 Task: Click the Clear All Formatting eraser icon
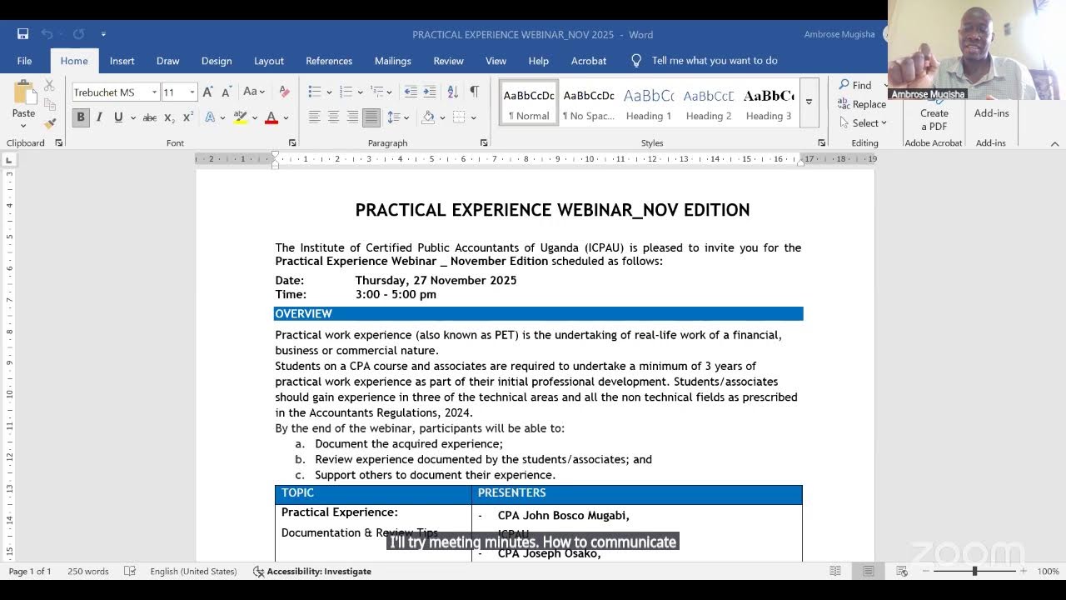tap(284, 92)
